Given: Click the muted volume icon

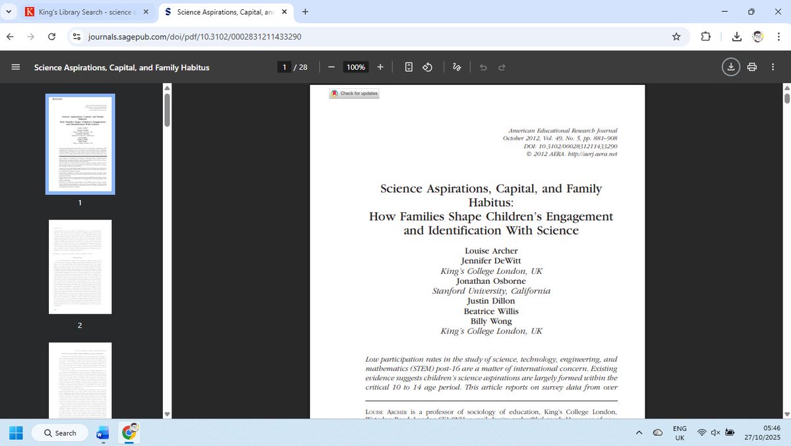Looking at the screenshot, I should tap(716, 433).
